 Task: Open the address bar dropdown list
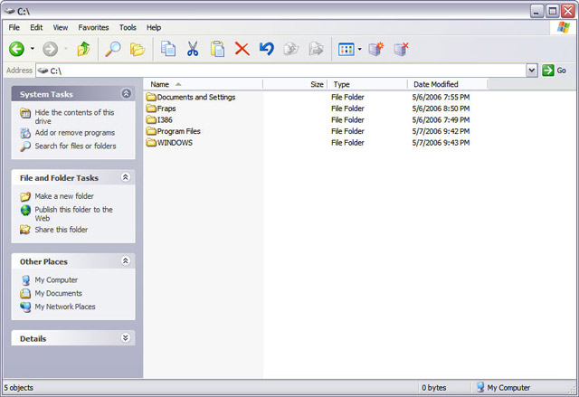click(x=531, y=71)
